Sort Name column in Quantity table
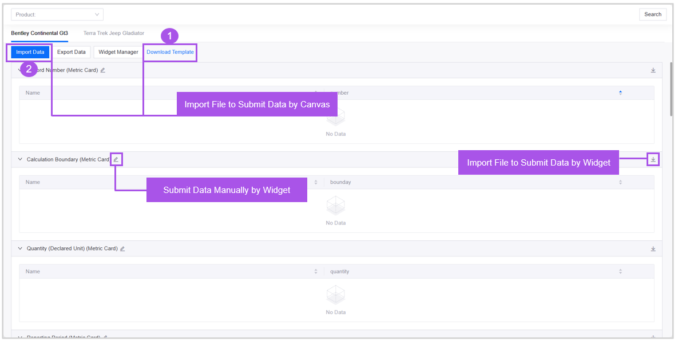 point(316,272)
